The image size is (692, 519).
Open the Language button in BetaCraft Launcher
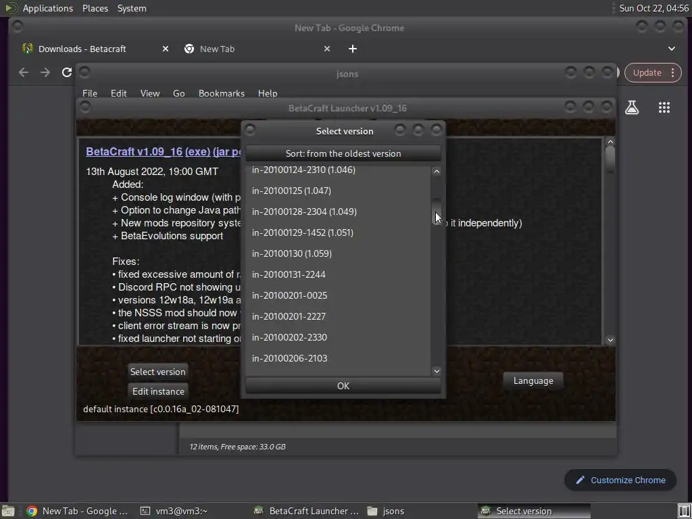[533, 380]
